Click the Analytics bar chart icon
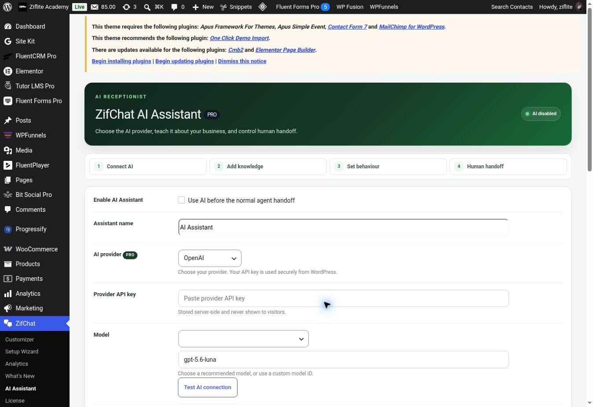 (x=8, y=294)
